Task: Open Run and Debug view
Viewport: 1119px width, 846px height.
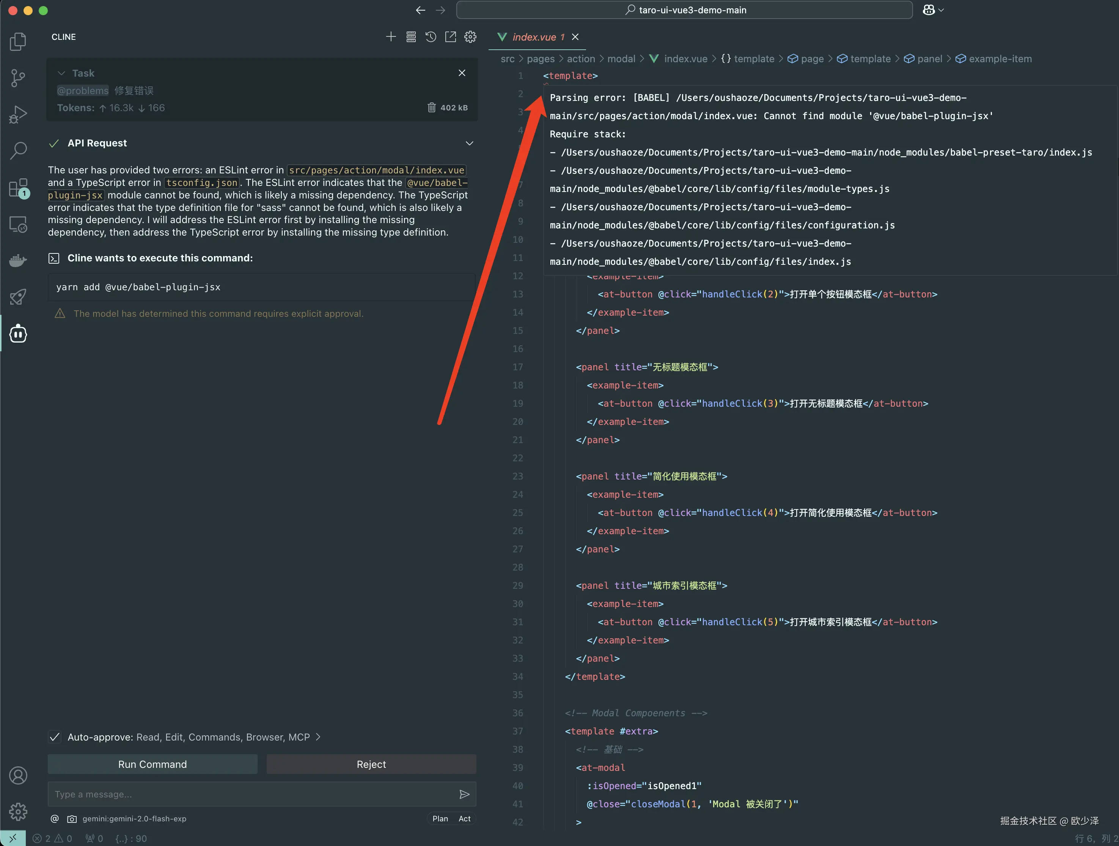Action: point(18,114)
